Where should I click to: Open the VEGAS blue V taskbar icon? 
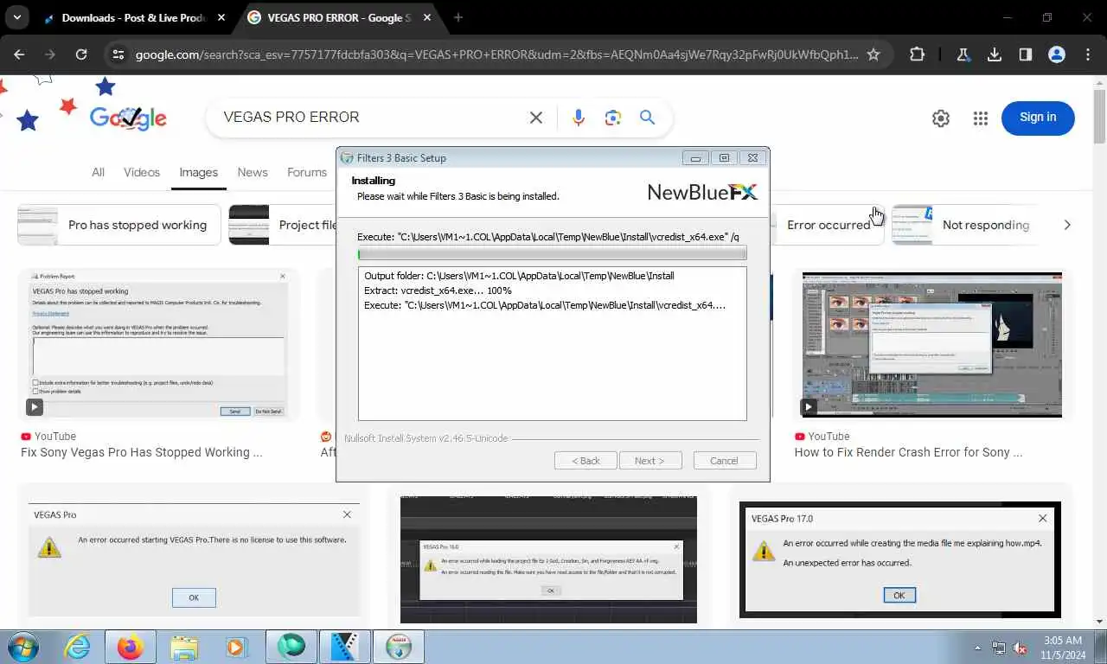(x=344, y=647)
